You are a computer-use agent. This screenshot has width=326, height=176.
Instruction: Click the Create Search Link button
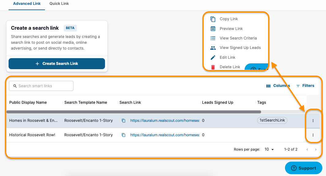pyautogui.click(x=57, y=64)
